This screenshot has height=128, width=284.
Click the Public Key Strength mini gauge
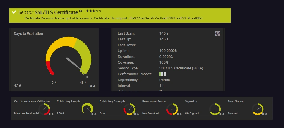pos(130,109)
